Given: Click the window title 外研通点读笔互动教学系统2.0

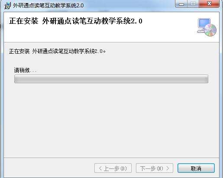Looking at the screenshot, I should click(x=48, y=6).
